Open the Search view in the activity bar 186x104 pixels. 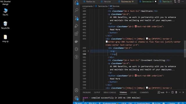(76, 10)
